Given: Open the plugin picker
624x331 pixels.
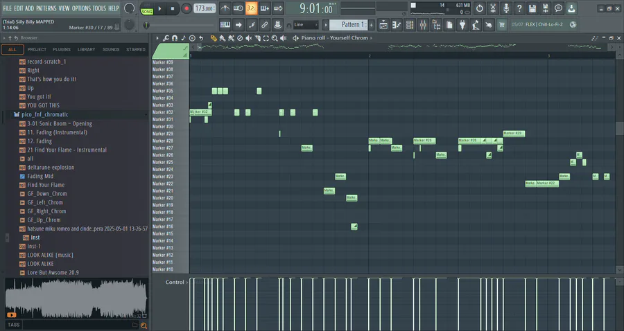Looking at the screenshot, I should [x=462, y=25].
